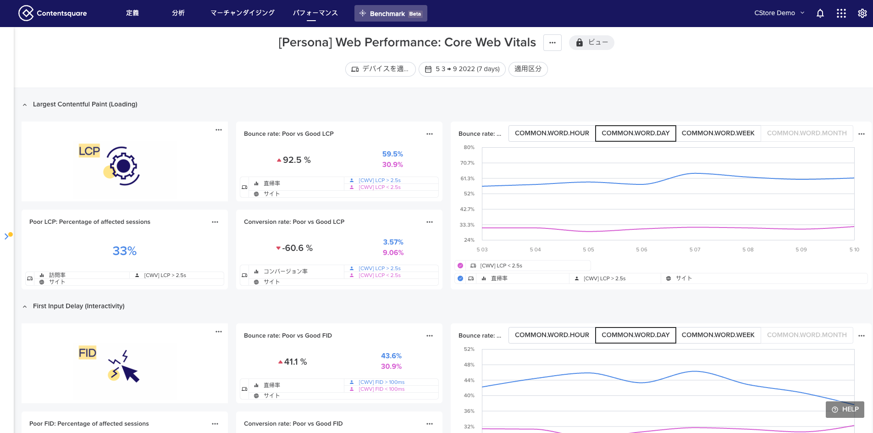This screenshot has width=873, height=433.
Task: Open the date range picker
Action: [x=462, y=69]
